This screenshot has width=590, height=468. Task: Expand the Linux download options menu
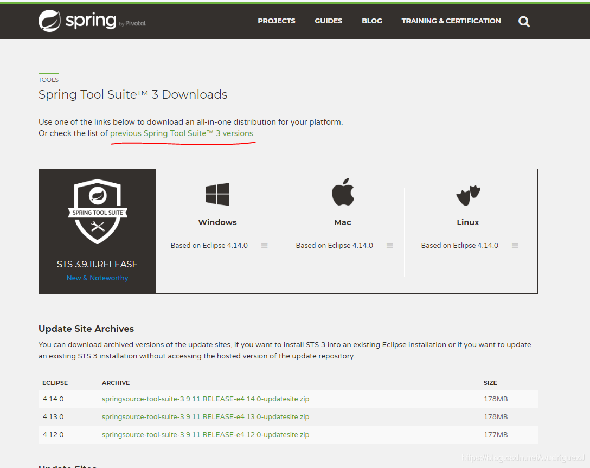coord(515,245)
